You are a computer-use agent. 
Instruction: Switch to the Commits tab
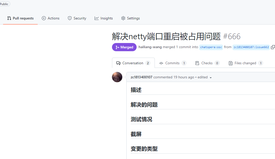click(x=172, y=63)
